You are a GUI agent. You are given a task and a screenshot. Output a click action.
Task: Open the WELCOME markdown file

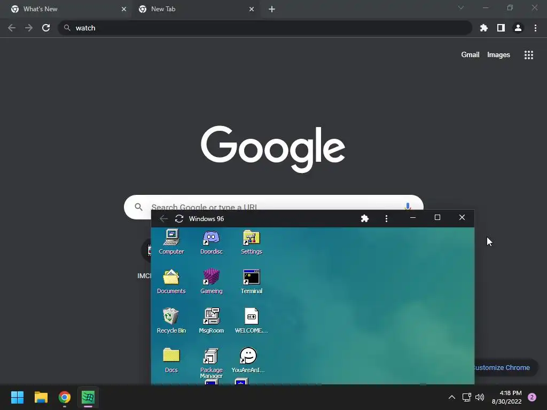(x=252, y=321)
